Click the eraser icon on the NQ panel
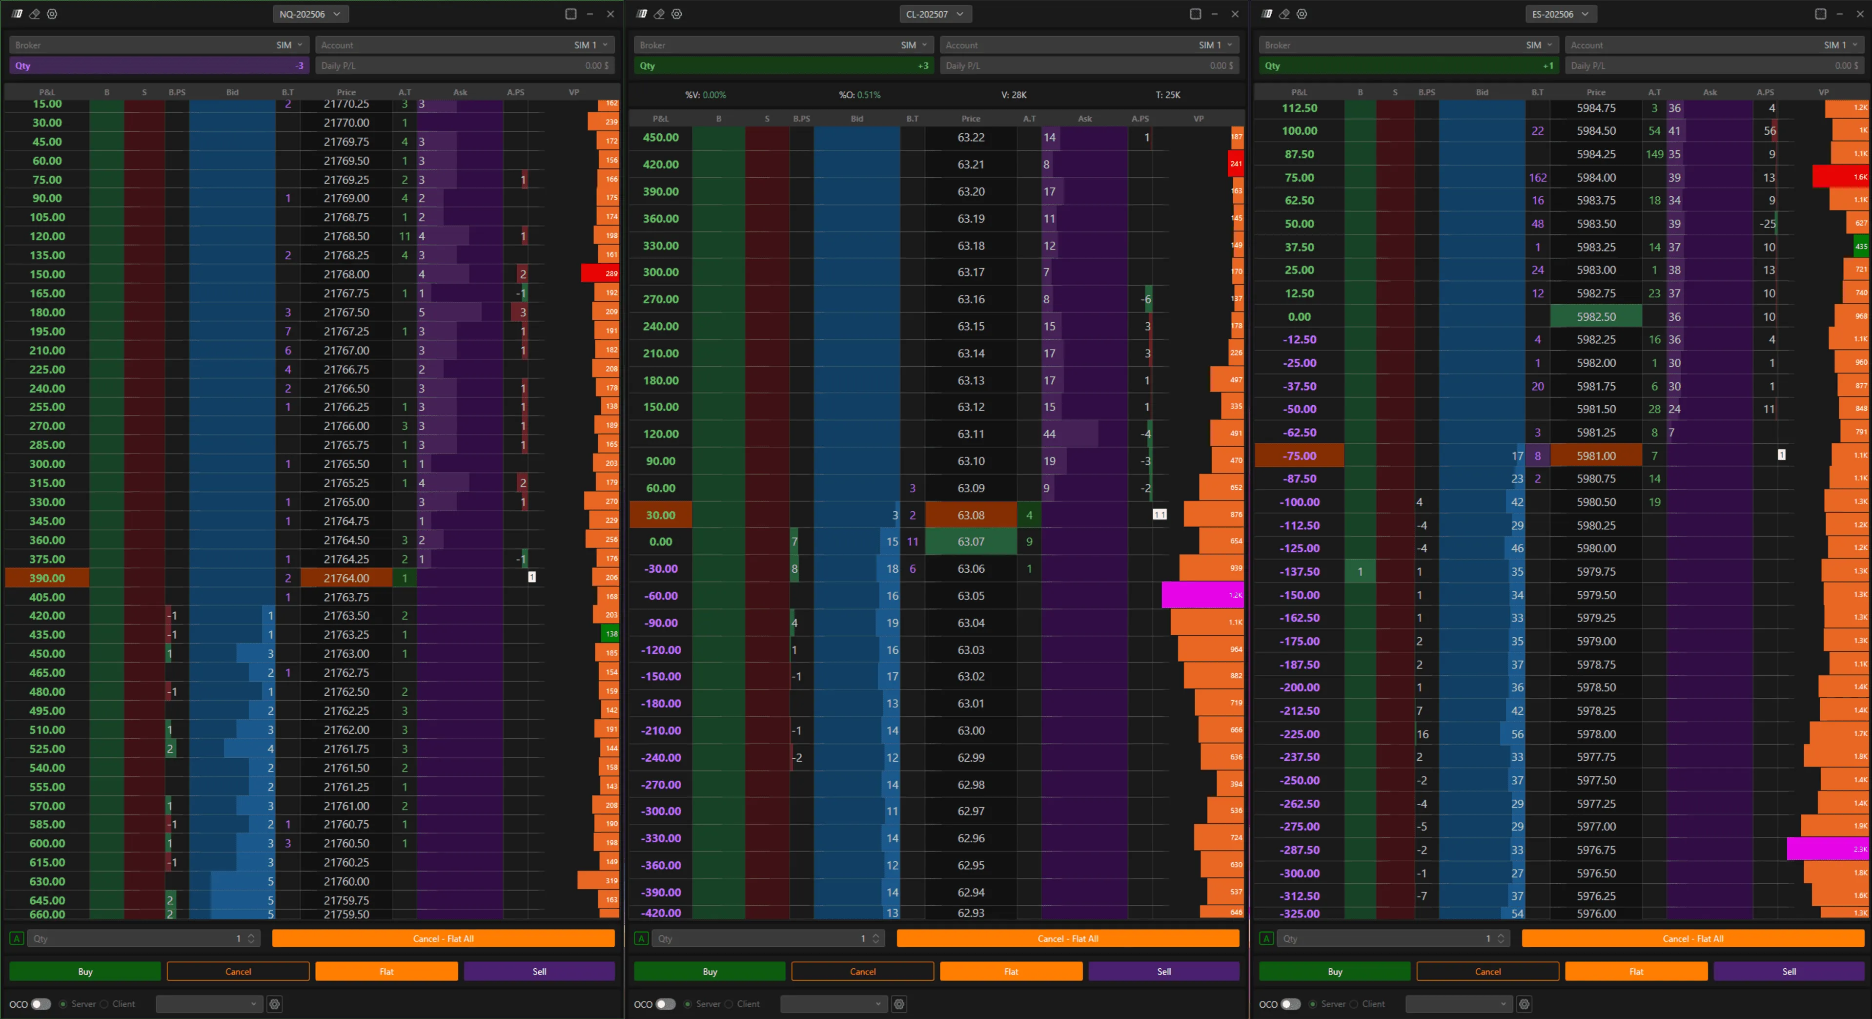 click(x=34, y=14)
